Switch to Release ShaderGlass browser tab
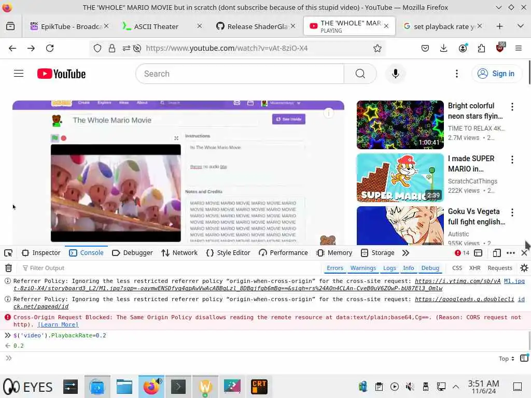 point(255,26)
